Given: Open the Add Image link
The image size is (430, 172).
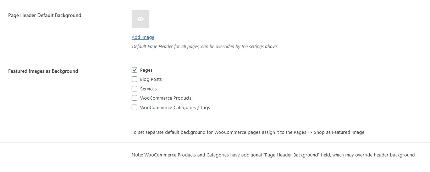Looking at the screenshot, I should (143, 37).
